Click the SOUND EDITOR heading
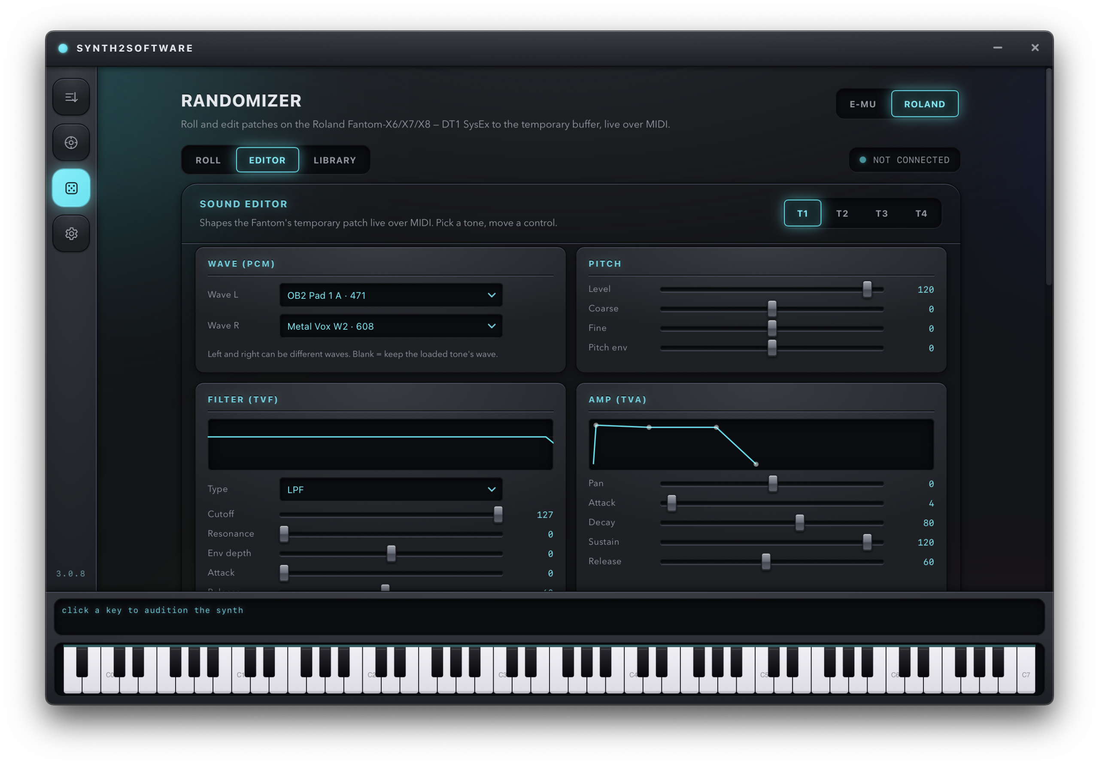The image size is (1099, 765). [243, 204]
